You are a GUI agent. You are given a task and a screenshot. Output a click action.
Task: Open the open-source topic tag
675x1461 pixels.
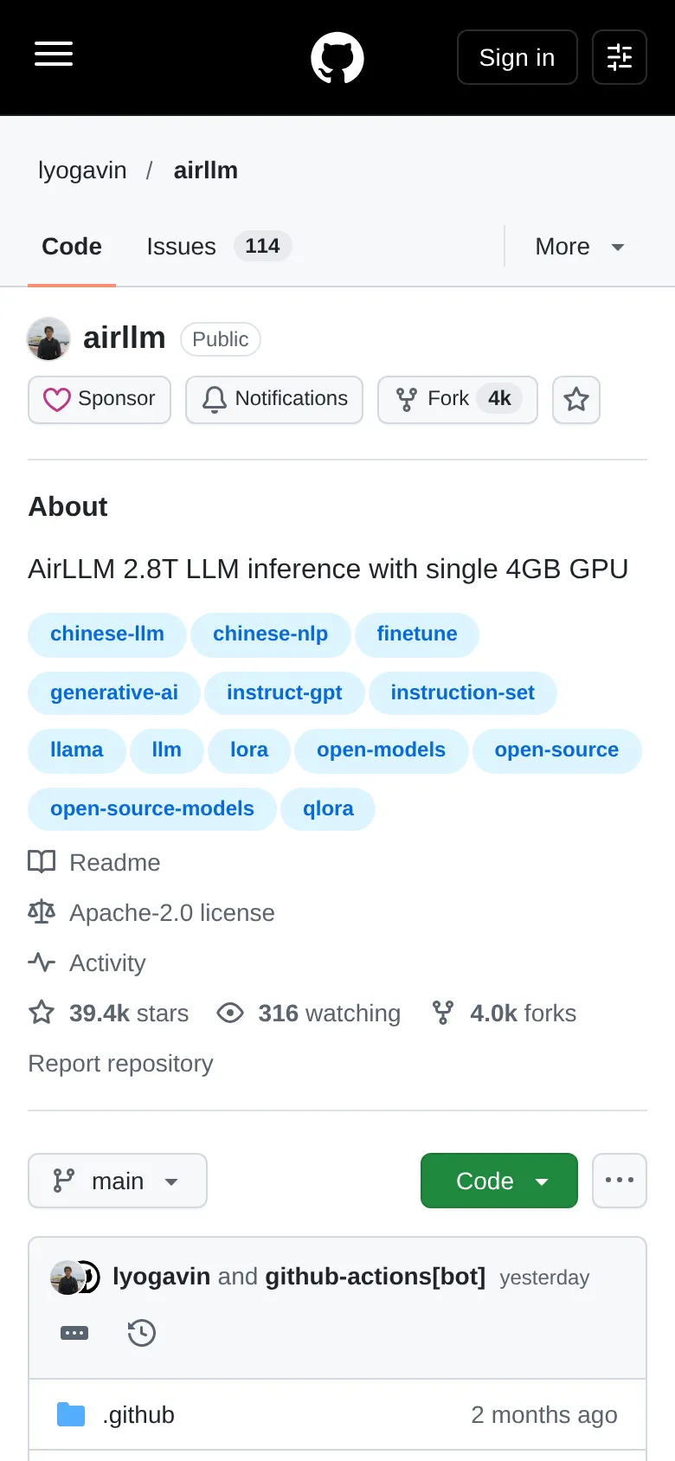point(557,750)
